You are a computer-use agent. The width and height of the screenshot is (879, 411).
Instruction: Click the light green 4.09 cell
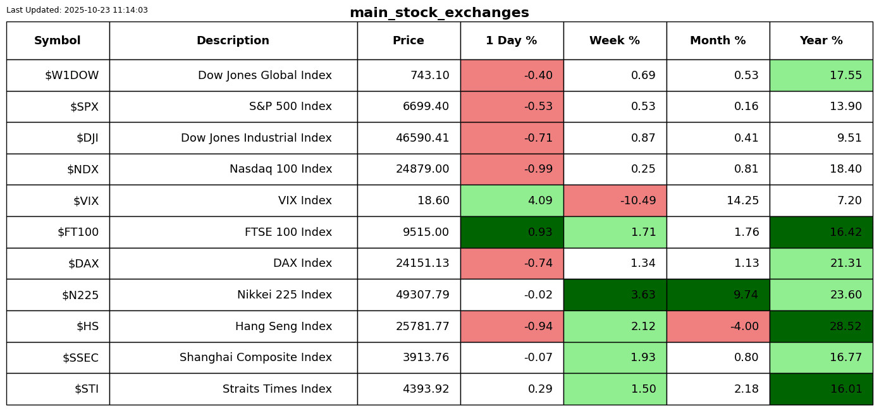pyautogui.click(x=512, y=201)
